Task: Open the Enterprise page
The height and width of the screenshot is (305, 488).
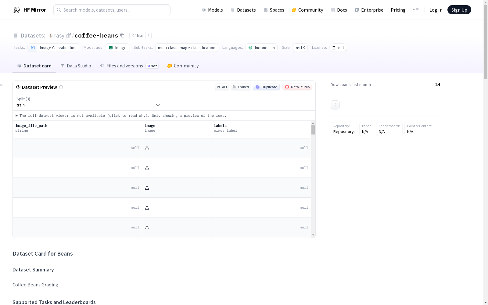Action: (369, 10)
